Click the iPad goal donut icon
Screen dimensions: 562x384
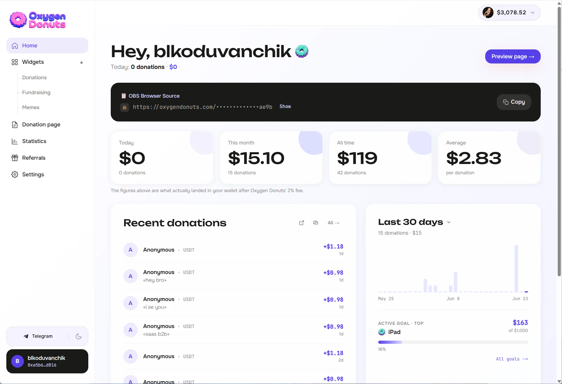tap(382, 332)
